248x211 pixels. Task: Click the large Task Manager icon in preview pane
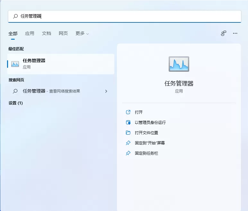(179, 64)
